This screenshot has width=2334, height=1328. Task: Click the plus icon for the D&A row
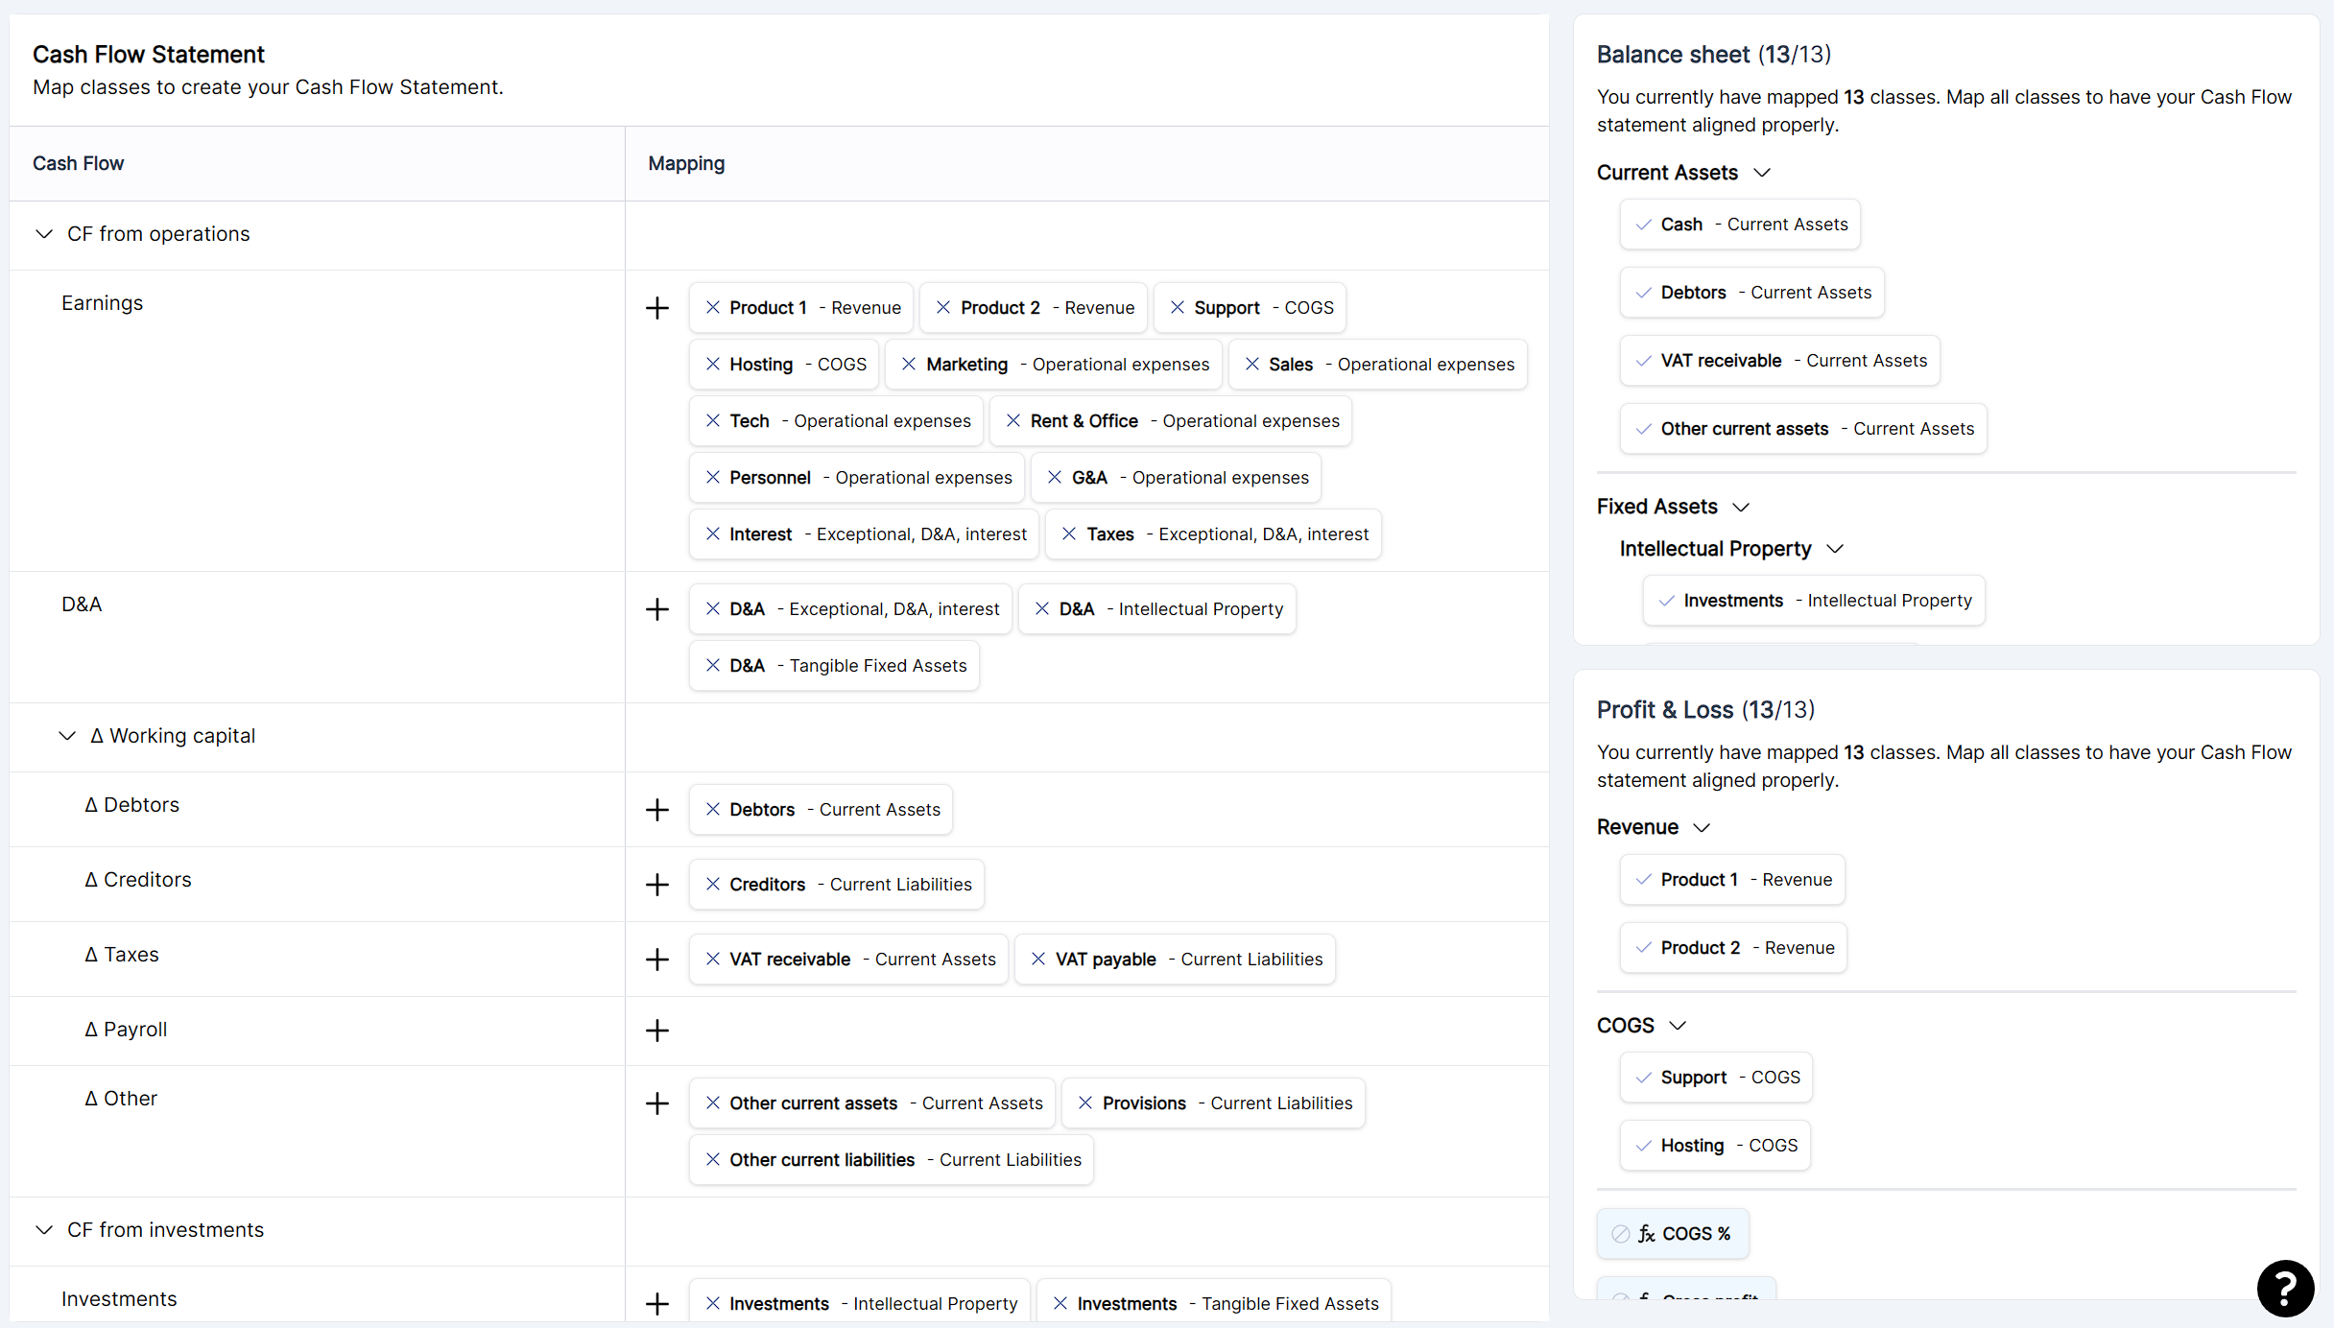tap(657, 609)
